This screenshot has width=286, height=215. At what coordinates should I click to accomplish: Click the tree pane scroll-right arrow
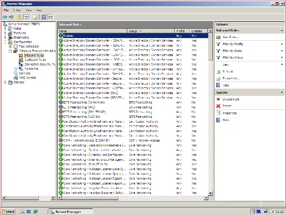click(53, 198)
